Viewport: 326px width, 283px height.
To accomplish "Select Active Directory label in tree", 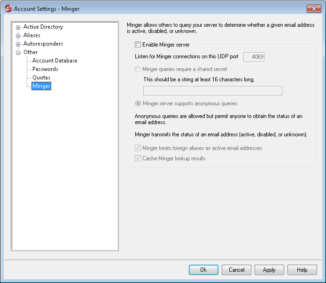I will [43, 27].
